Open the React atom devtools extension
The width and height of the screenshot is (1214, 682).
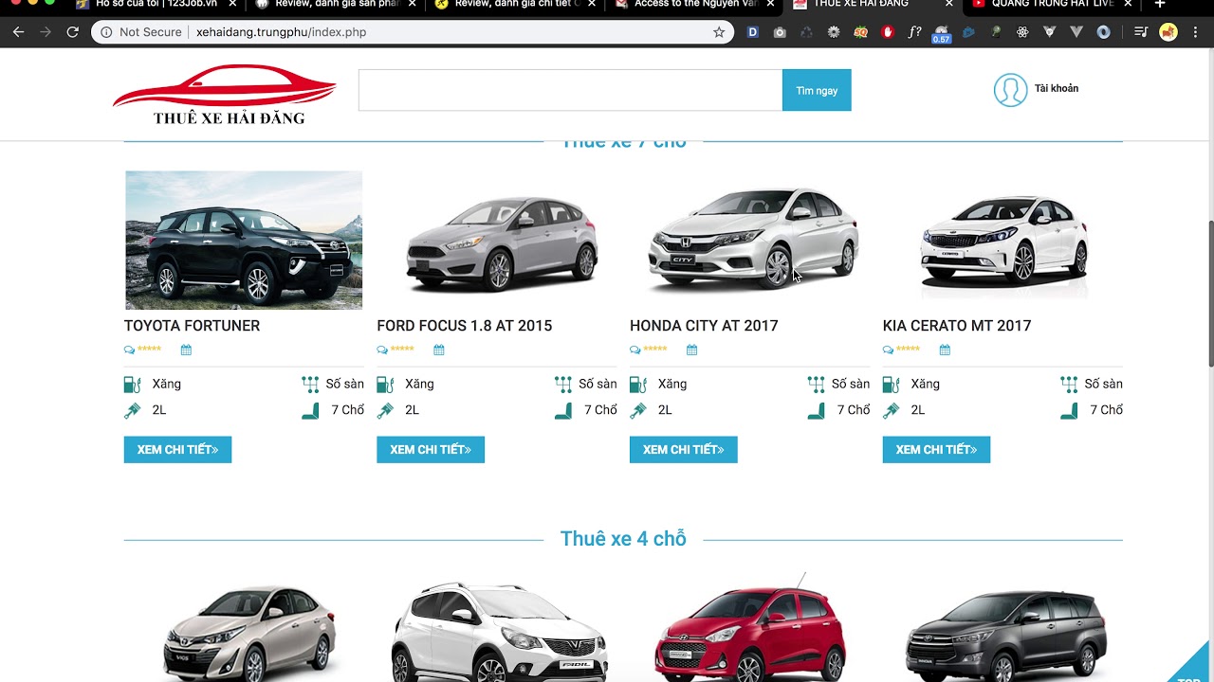tap(1022, 32)
